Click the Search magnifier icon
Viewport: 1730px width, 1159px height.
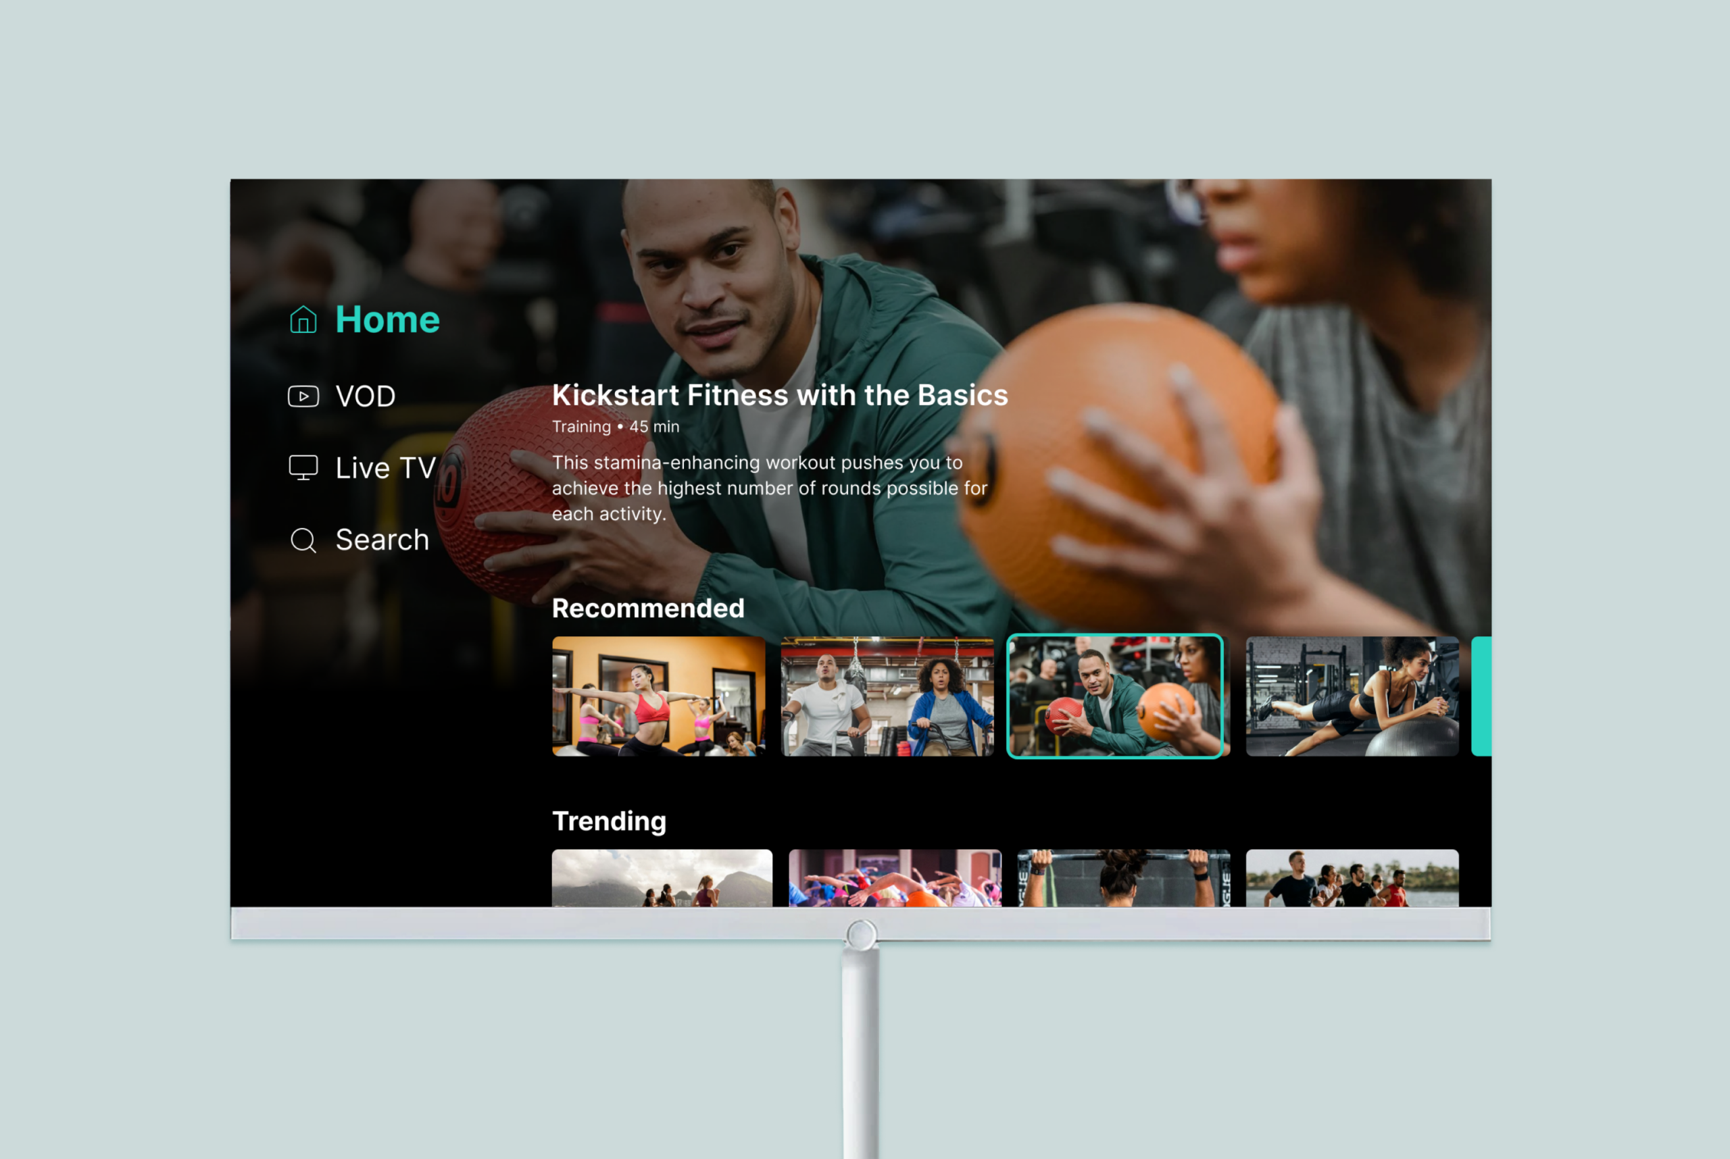(303, 540)
